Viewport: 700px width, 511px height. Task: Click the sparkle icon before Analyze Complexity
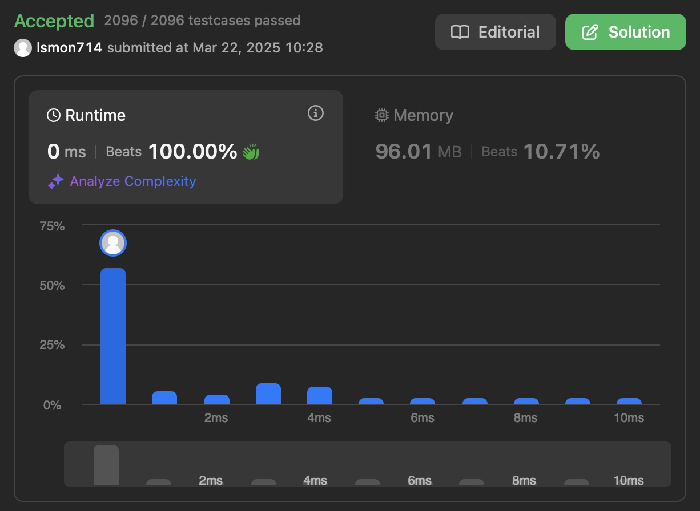click(55, 181)
